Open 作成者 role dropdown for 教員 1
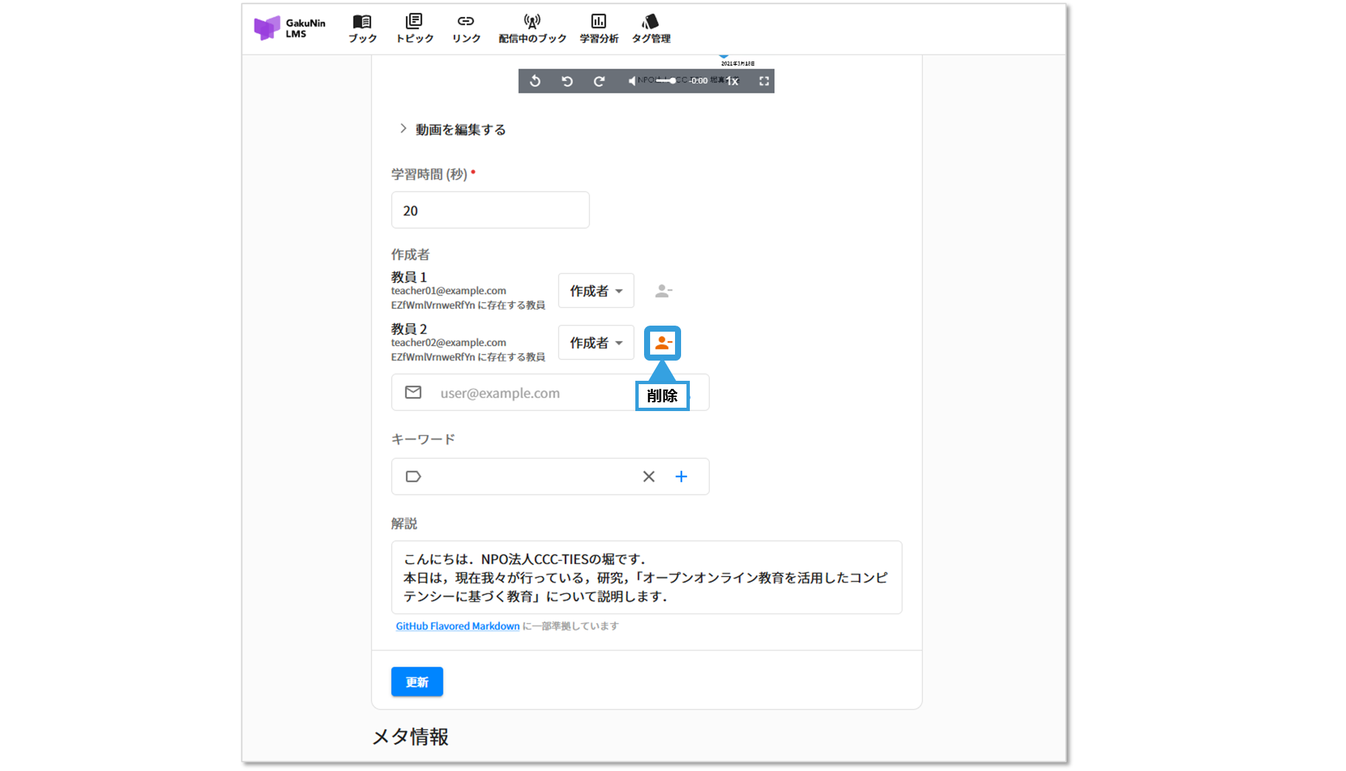This screenshot has width=1346, height=771. click(x=596, y=291)
